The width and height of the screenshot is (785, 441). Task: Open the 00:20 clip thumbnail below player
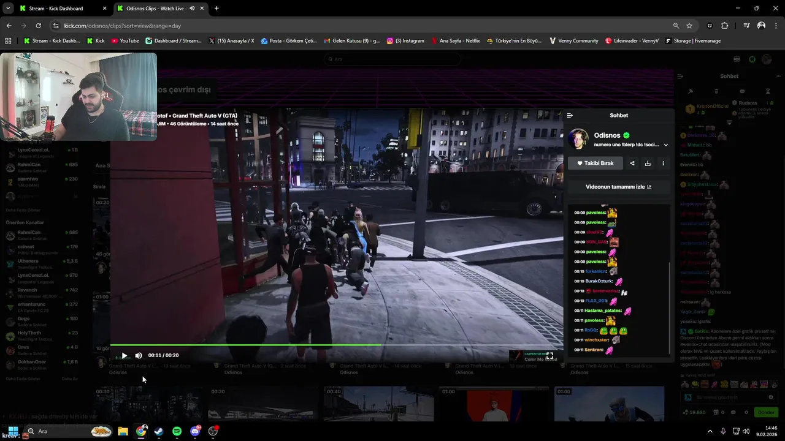coord(263,404)
